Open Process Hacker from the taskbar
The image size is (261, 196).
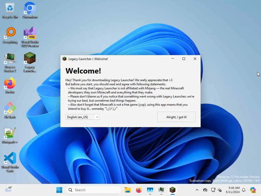coord(161,190)
